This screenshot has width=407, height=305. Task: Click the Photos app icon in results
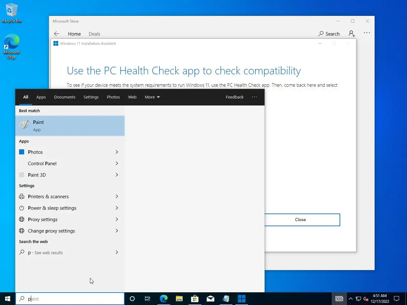coord(22,152)
